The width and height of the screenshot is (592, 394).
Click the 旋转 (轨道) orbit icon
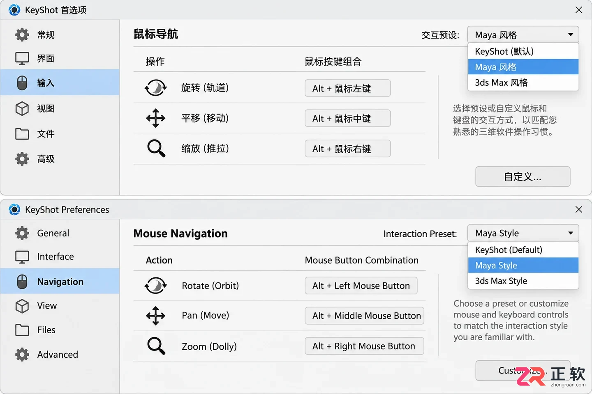click(156, 88)
